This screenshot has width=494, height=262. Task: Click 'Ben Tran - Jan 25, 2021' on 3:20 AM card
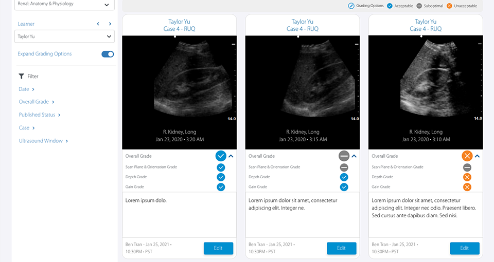point(147,245)
